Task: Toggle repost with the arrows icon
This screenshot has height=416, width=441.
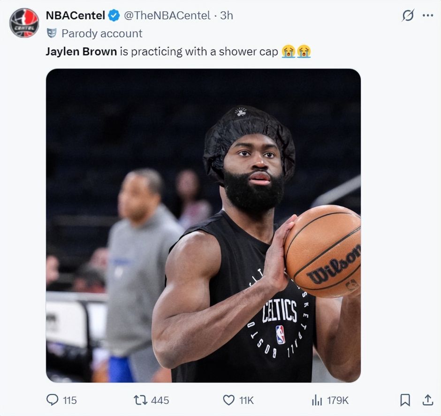Action: coord(140,400)
